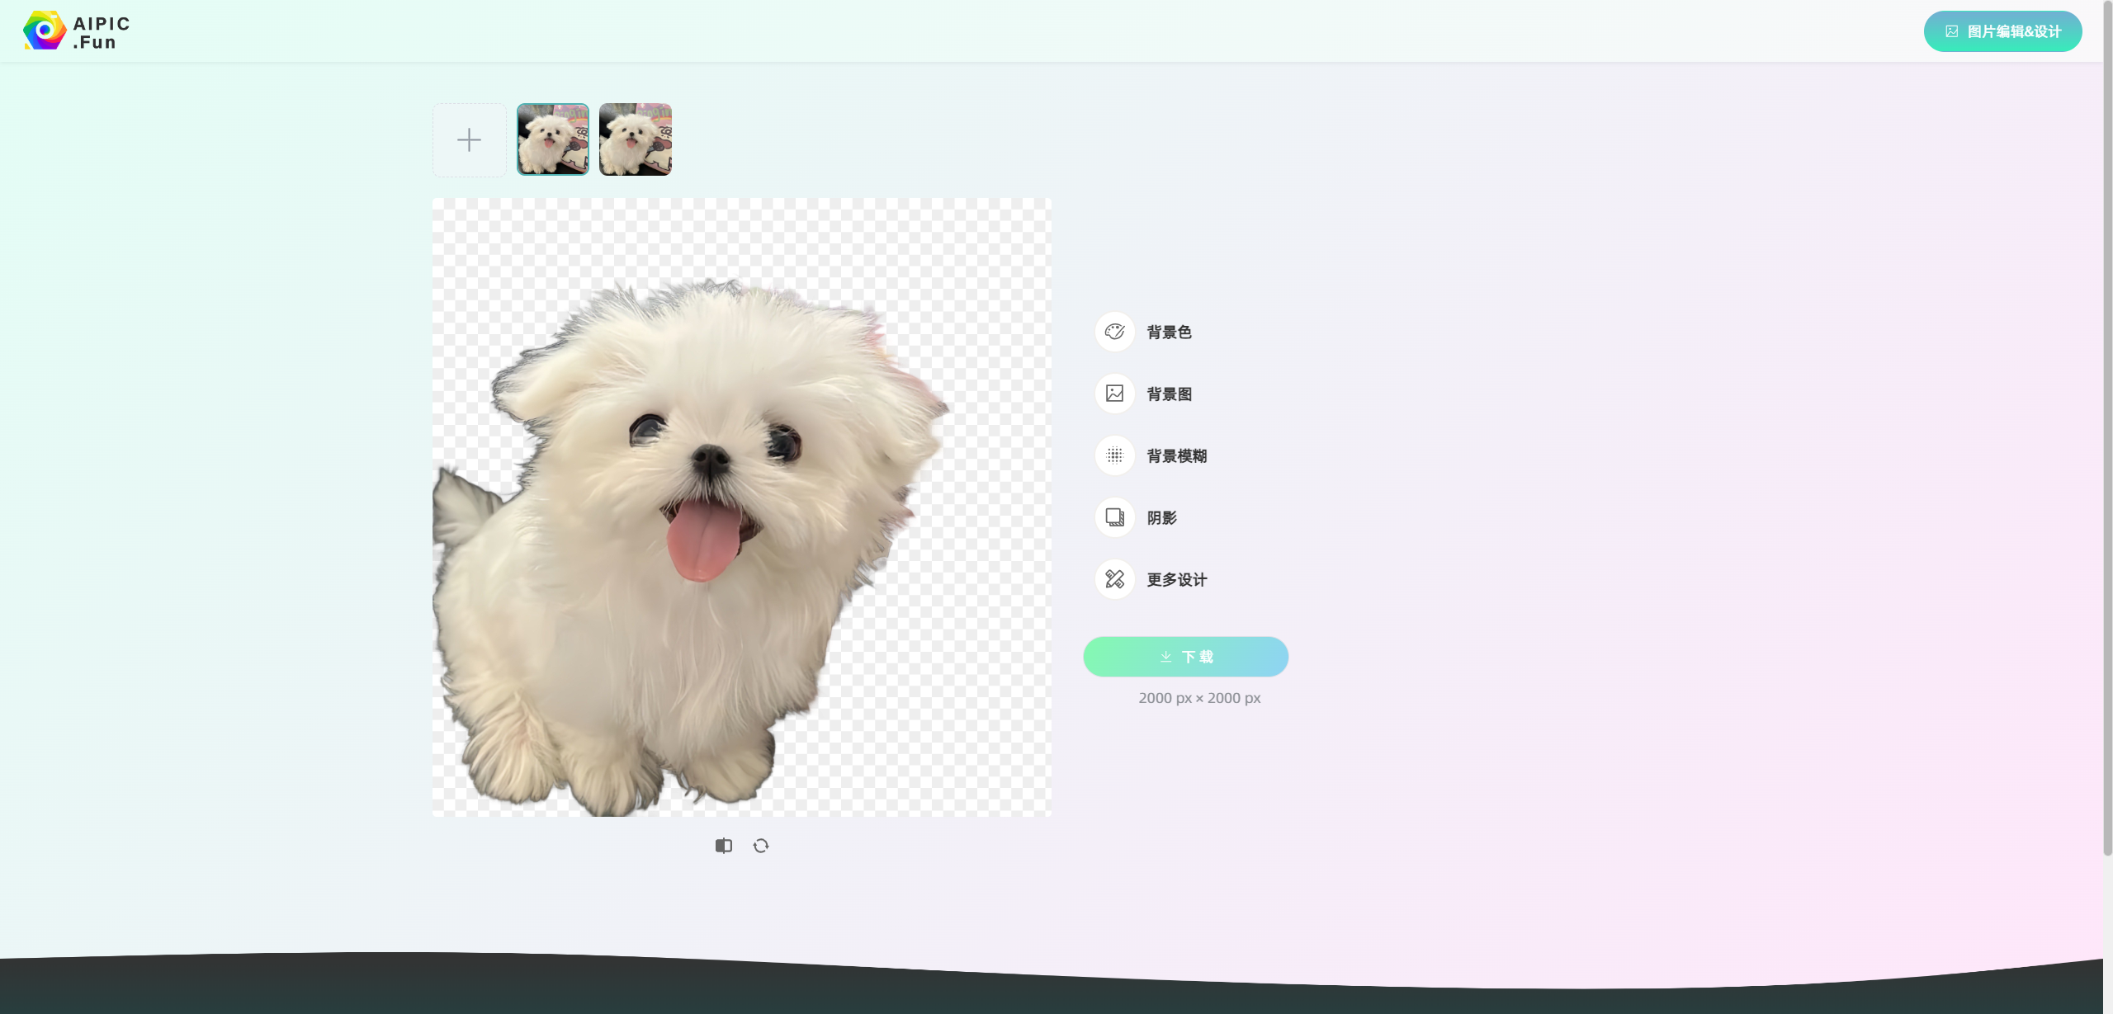Viewport: 2113px width, 1014px height.
Task: Click the dog cutout preview canvas
Action: click(x=741, y=507)
